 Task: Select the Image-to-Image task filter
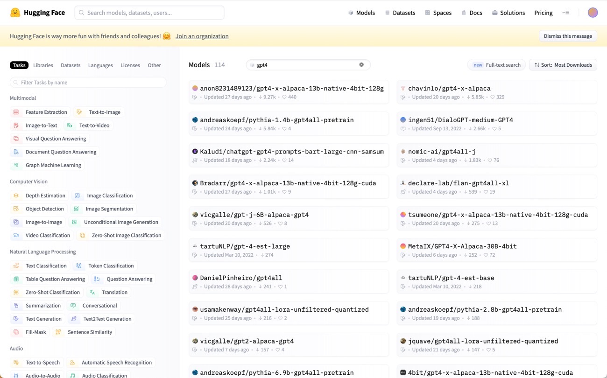[x=38, y=222]
